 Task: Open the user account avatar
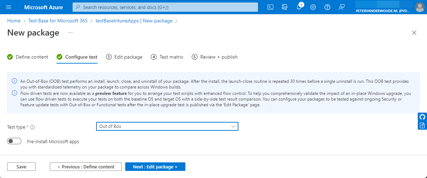[x=420, y=7]
